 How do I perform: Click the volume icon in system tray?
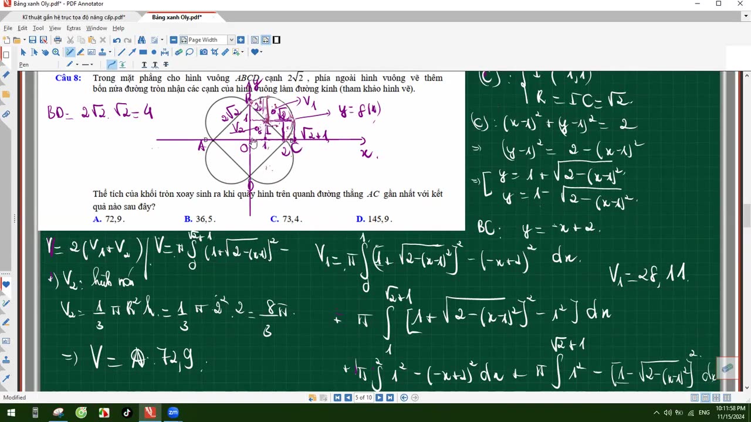coord(667,413)
